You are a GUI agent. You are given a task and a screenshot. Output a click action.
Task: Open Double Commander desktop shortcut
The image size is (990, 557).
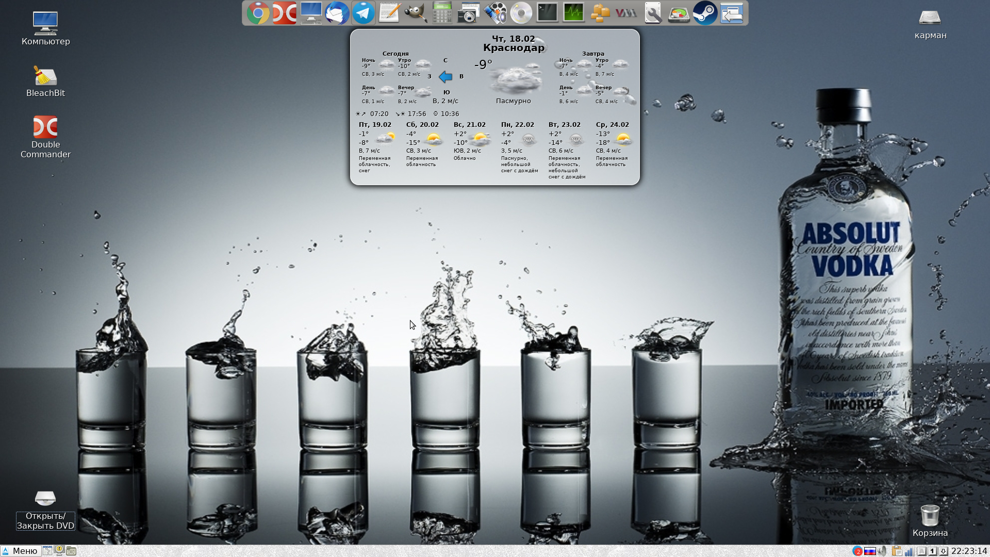(x=45, y=137)
